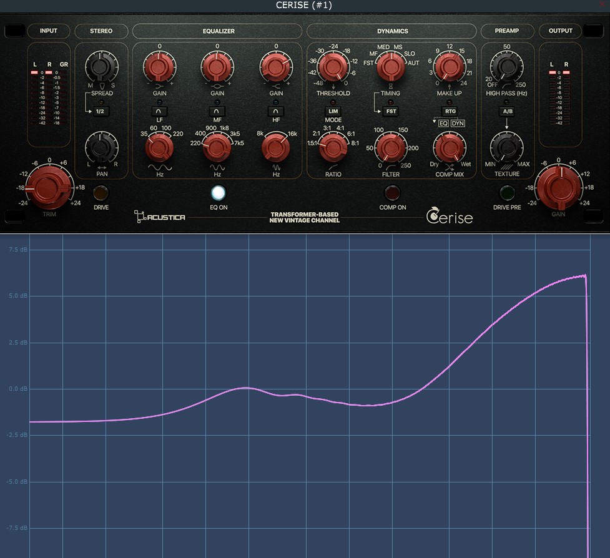This screenshot has width=610, height=558.
Task: Toggle the LF bell shape button
Action: 159,111
